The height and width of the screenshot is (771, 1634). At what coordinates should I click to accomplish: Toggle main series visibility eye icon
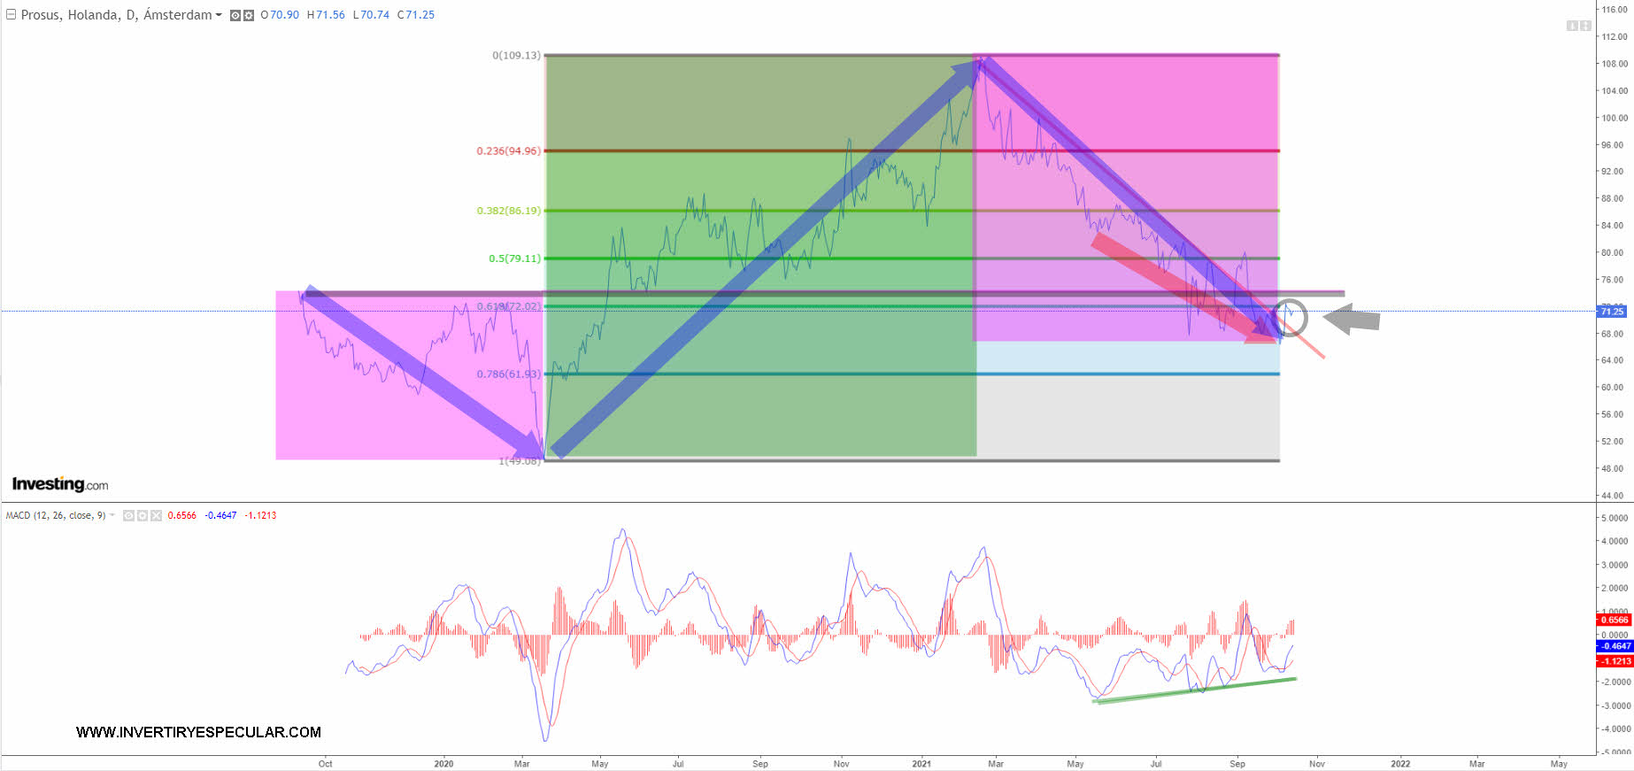point(235,15)
